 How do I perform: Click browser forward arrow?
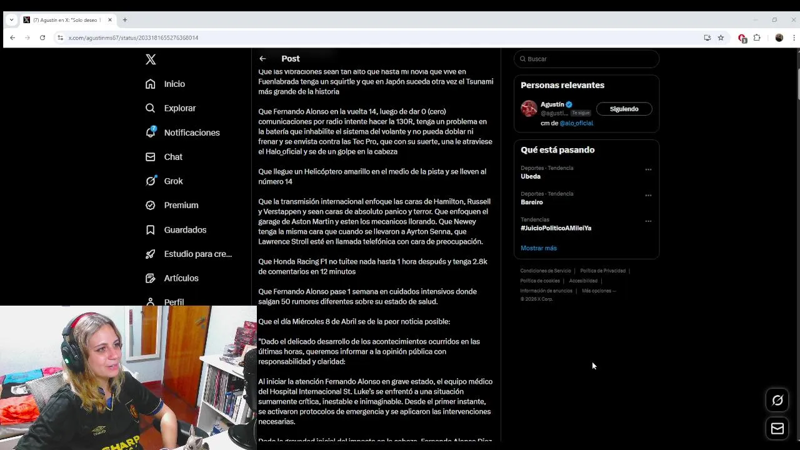pos(27,37)
